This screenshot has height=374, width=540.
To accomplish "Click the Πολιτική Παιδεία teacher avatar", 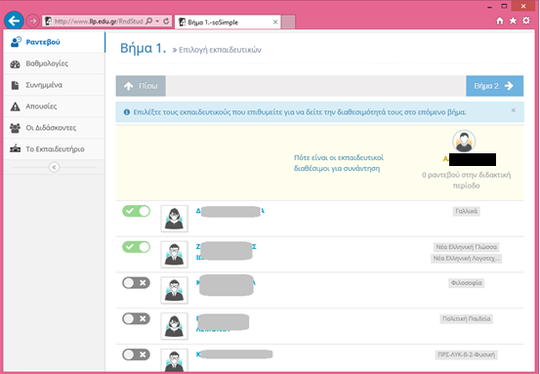I will 174,326.
